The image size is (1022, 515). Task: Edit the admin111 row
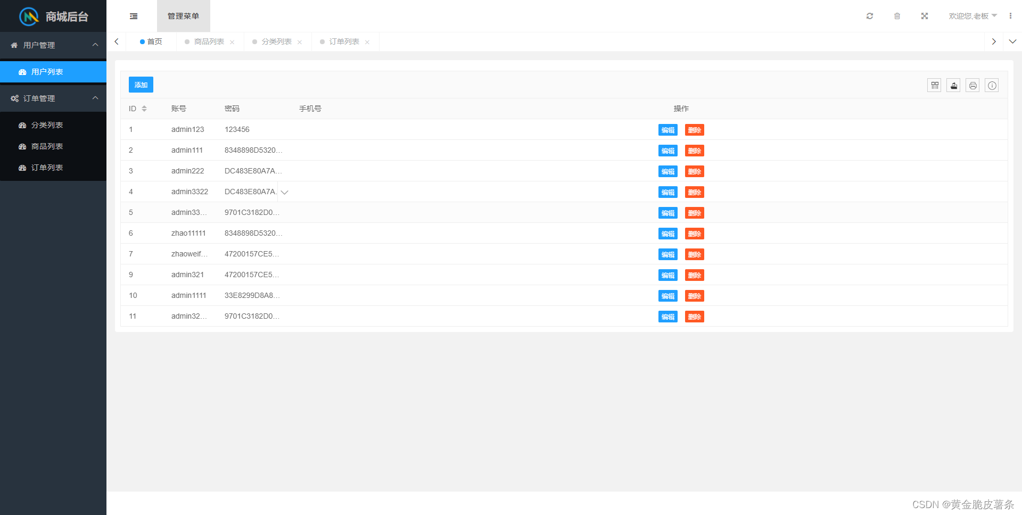coord(668,151)
